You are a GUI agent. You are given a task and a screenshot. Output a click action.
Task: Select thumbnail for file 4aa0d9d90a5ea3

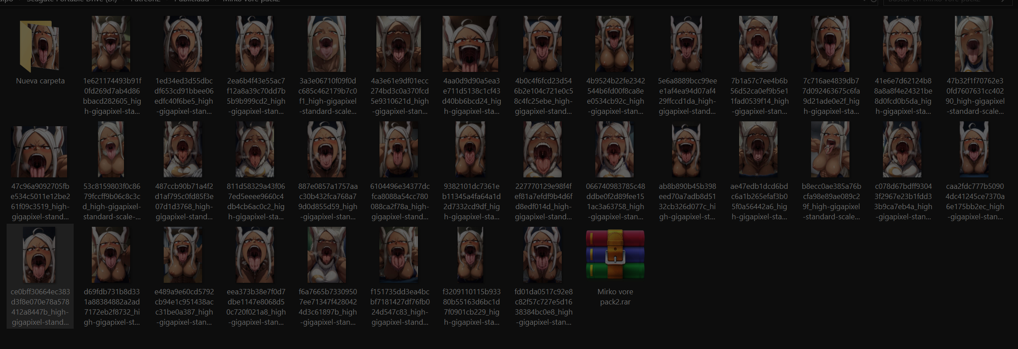coord(470,44)
